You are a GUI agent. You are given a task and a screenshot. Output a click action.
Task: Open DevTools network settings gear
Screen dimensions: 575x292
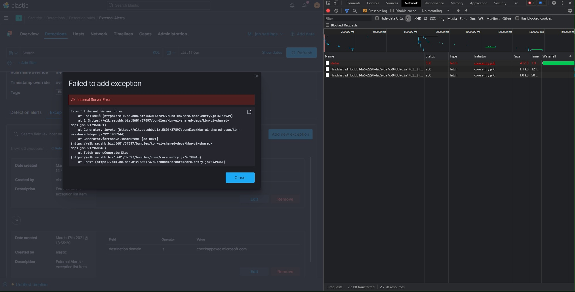(570, 11)
